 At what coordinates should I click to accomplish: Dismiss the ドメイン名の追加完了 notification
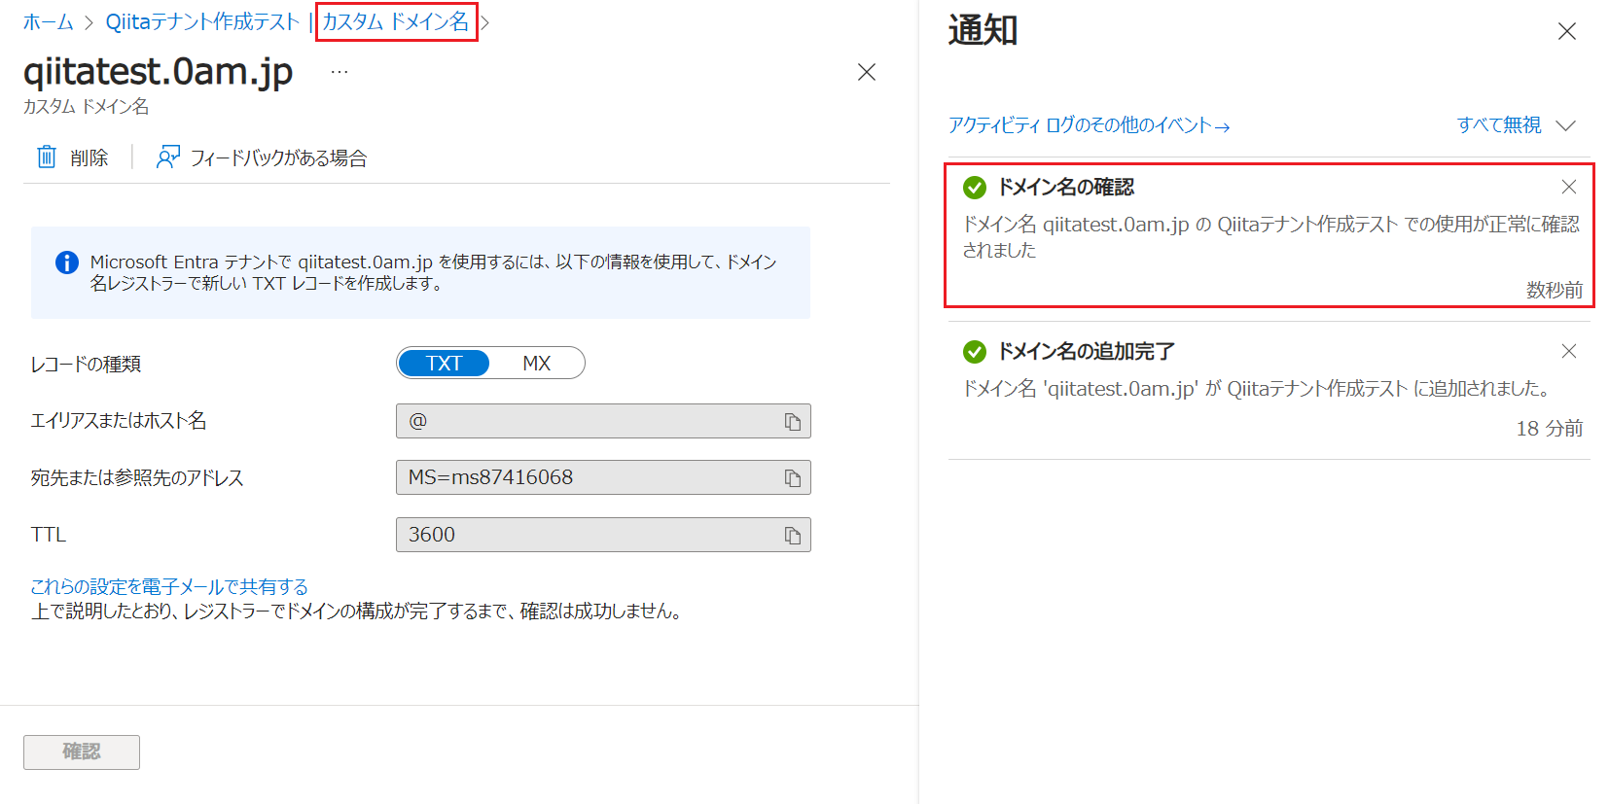click(1569, 351)
